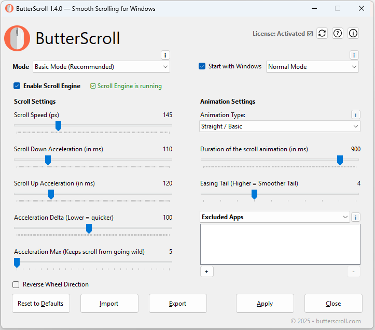Click the Scroll Speed slider handle
This screenshot has width=375, height=330.
(x=59, y=126)
